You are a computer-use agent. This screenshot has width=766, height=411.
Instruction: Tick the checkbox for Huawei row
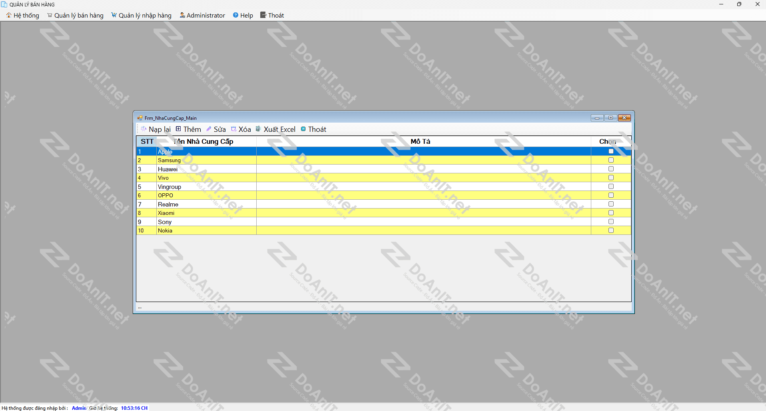[611, 169]
